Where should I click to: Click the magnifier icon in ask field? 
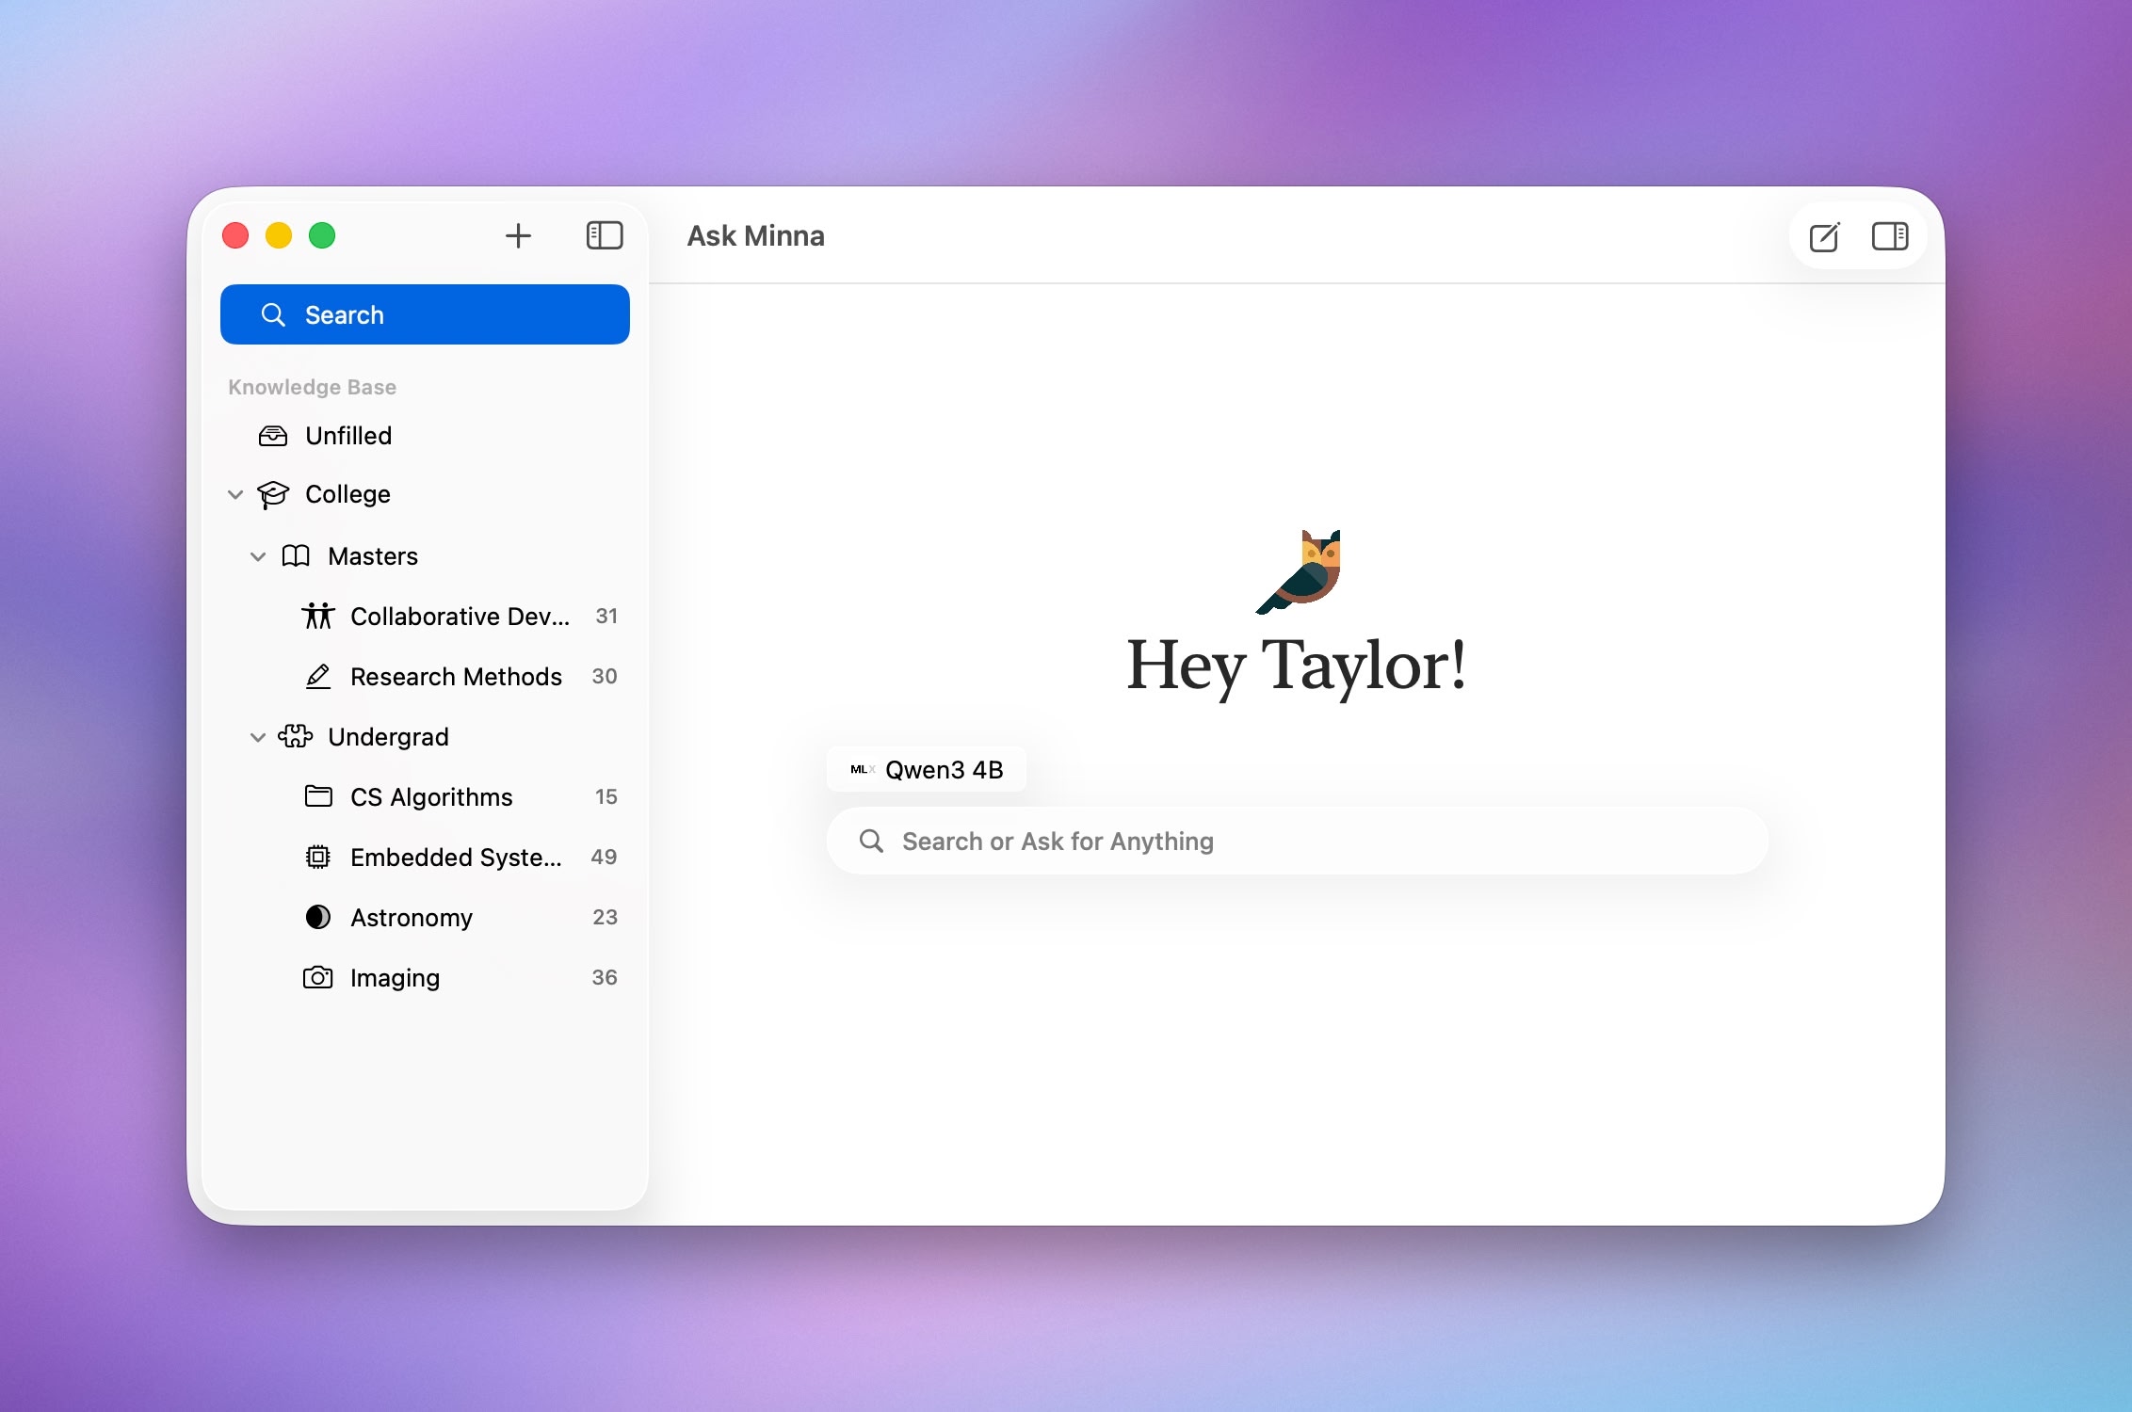(x=872, y=841)
